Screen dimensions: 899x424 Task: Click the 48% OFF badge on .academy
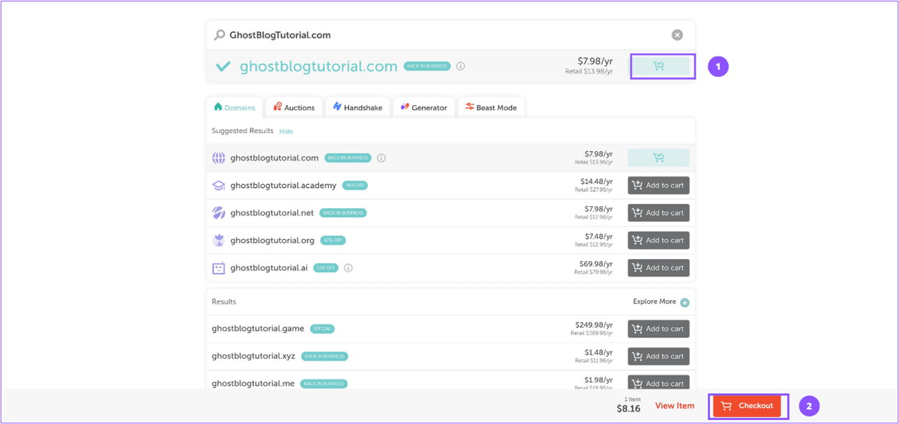coord(355,185)
